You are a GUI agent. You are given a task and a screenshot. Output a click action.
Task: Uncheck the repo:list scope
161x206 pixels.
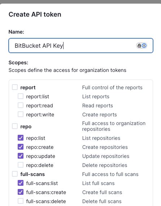[21, 138]
